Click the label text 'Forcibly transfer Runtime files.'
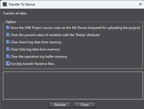This screenshot has width=144, height=109. (x=32, y=64)
